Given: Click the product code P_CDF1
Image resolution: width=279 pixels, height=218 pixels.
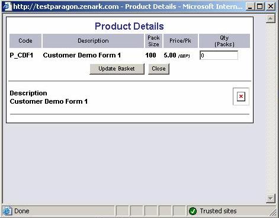Looking at the screenshot, I should pos(21,56).
